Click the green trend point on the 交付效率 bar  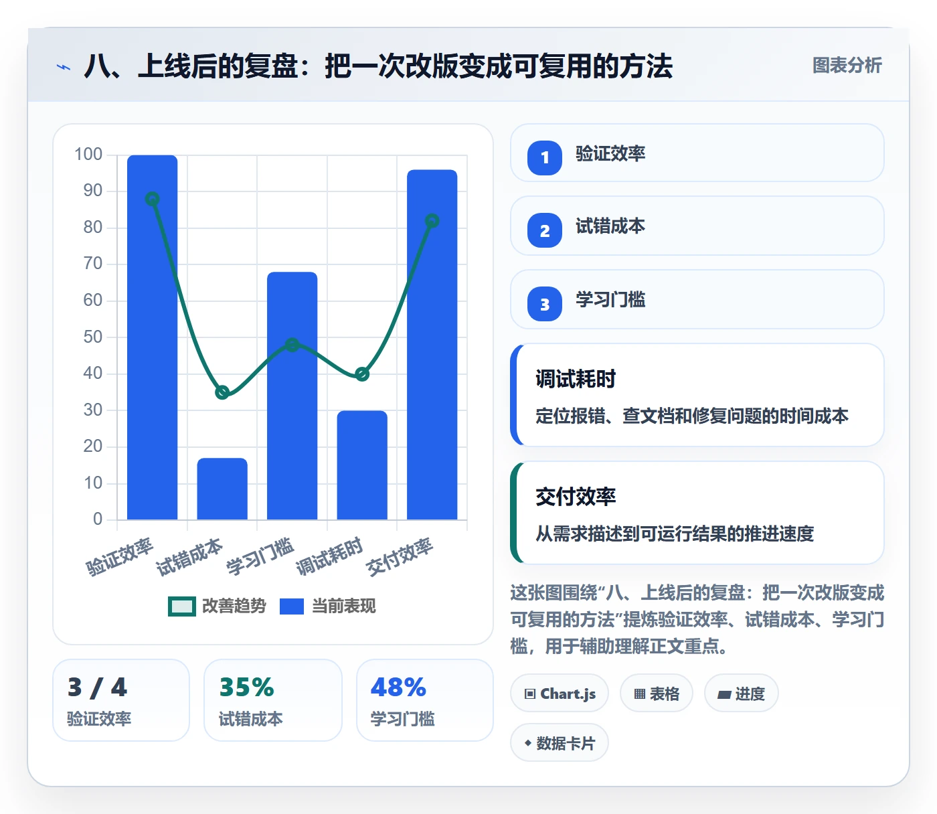(432, 221)
